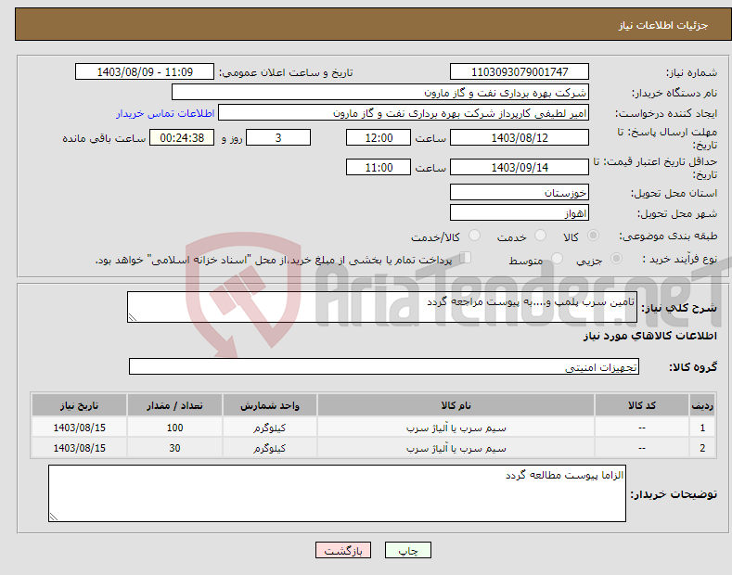
Task: Click the واحد شمارش column header
Action: click(x=270, y=405)
